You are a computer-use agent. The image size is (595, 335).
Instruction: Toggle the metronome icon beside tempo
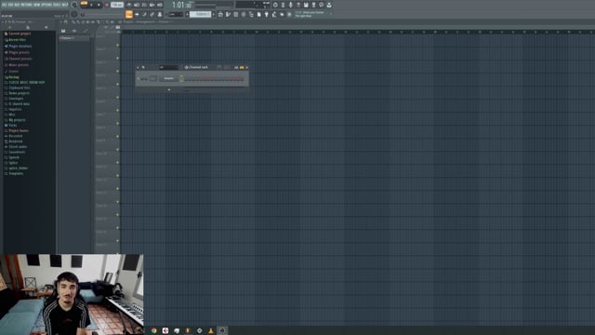[x=129, y=5]
